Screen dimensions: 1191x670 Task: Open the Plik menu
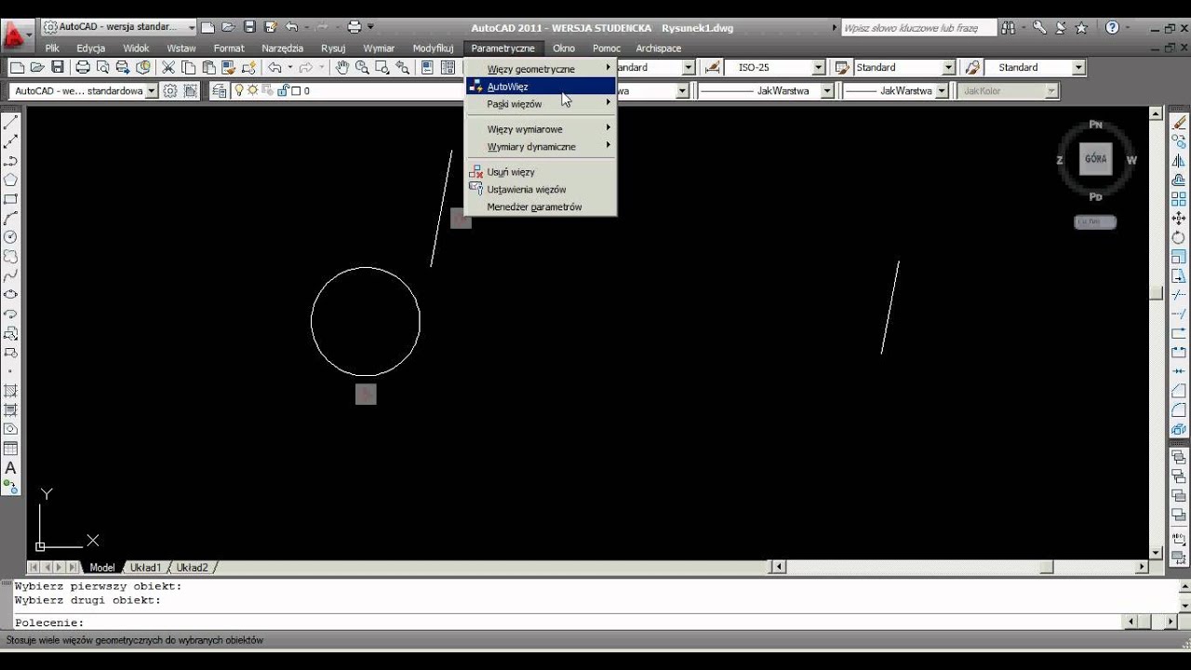[x=52, y=48]
